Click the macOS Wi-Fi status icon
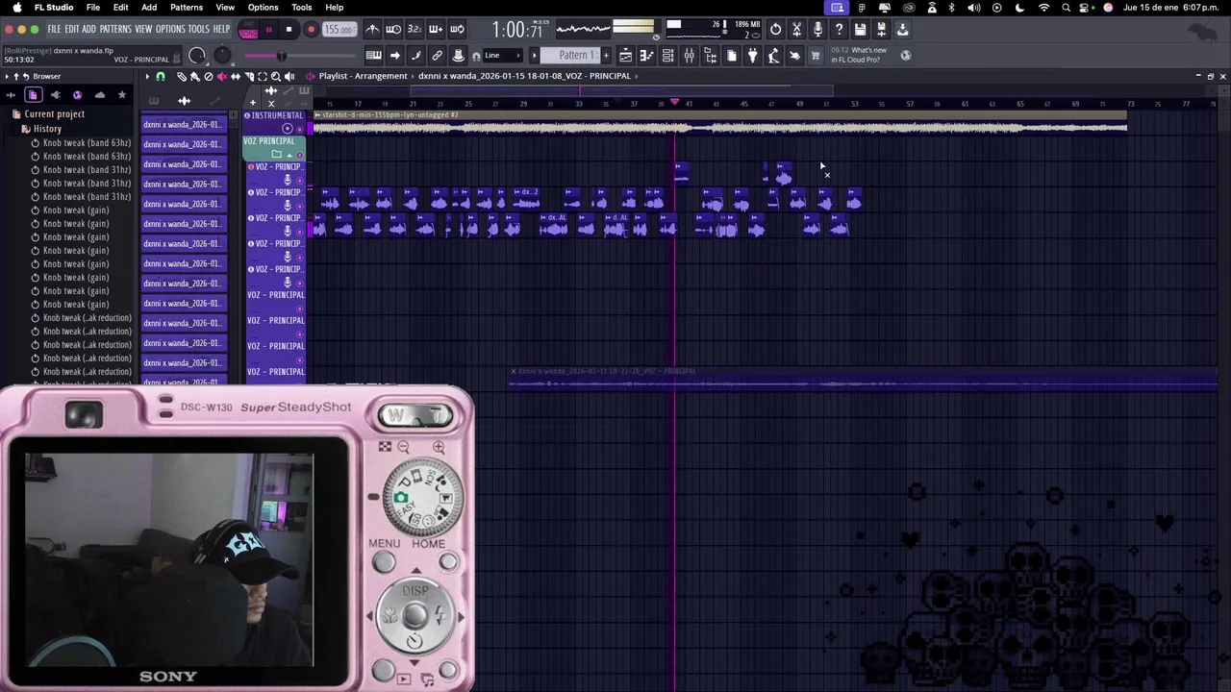The height and width of the screenshot is (692, 1231). [1043, 8]
